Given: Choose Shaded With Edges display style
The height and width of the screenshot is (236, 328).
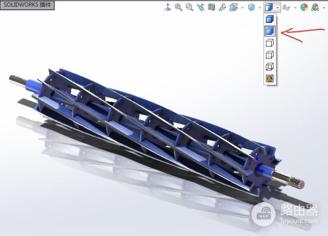Looking at the screenshot, I should point(269,19).
